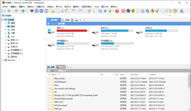Toggle the green live filter funnel
191x111 pixels.
point(110,11)
